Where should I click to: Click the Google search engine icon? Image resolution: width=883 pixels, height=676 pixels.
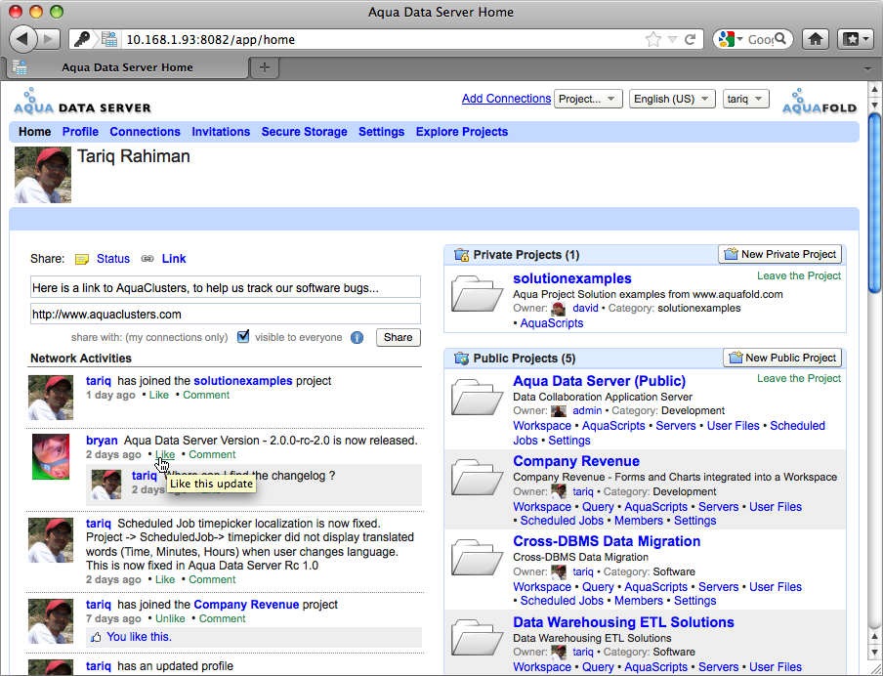coord(727,39)
